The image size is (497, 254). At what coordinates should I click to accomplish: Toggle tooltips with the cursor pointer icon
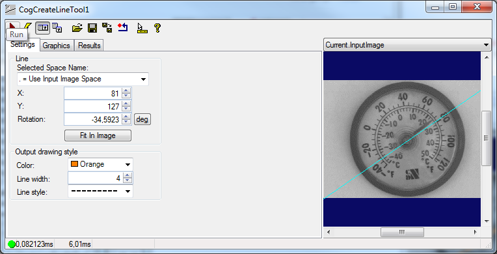point(142,28)
